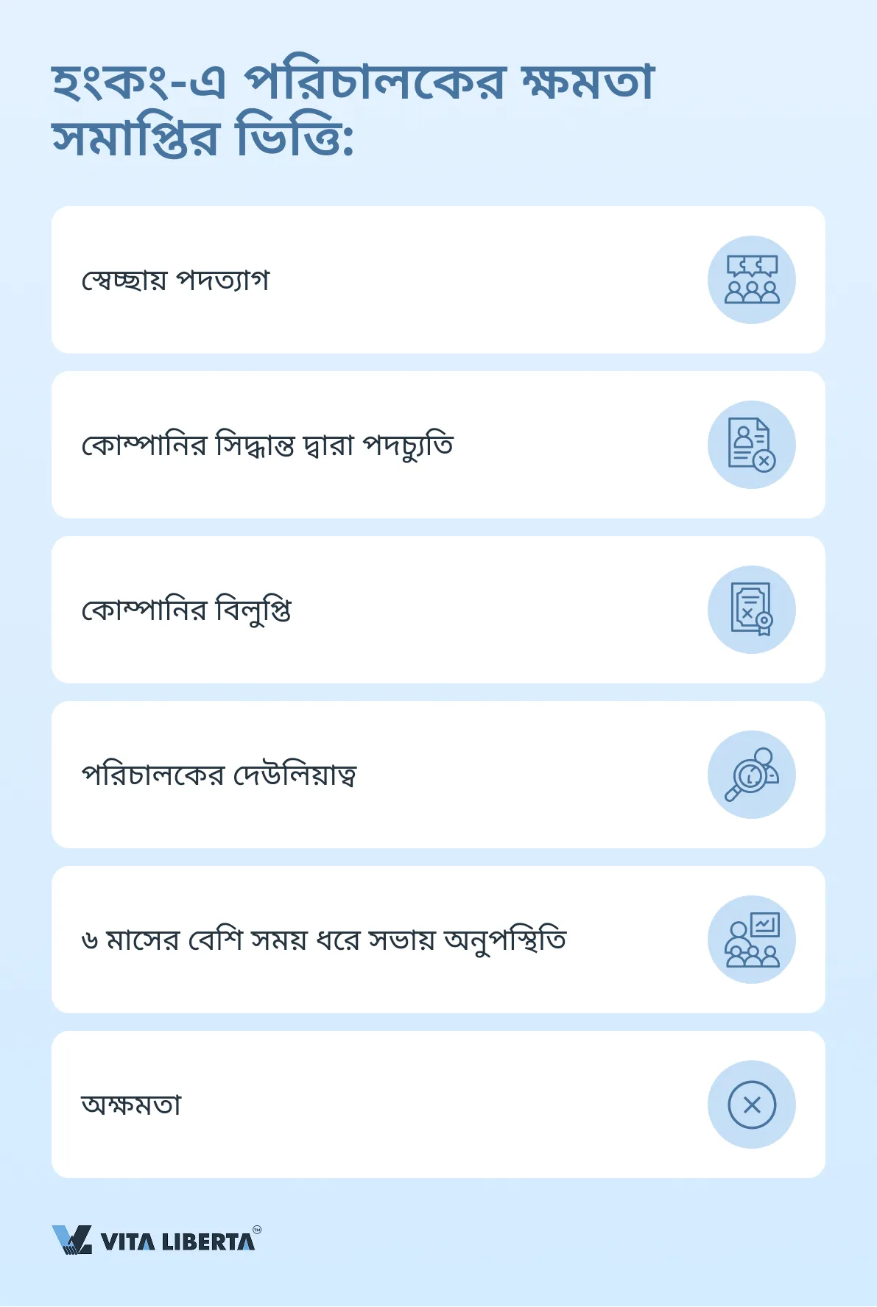Click the Vita Liberta logo mark
The width and height of the screenshot is (877, 1307).
(x=72, y=1240)
